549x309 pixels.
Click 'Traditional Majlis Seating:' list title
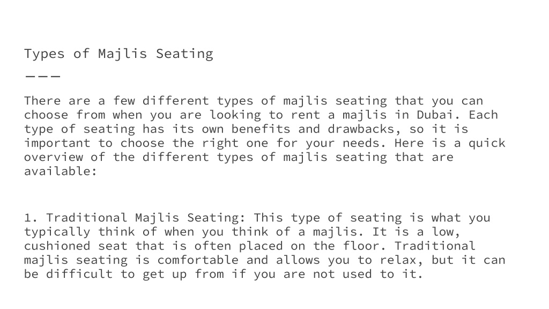click(x=146, y=218)
